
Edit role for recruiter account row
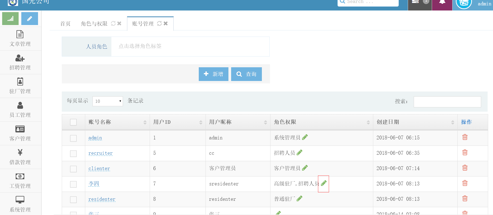pyautogui.click(x=299, y=153)
